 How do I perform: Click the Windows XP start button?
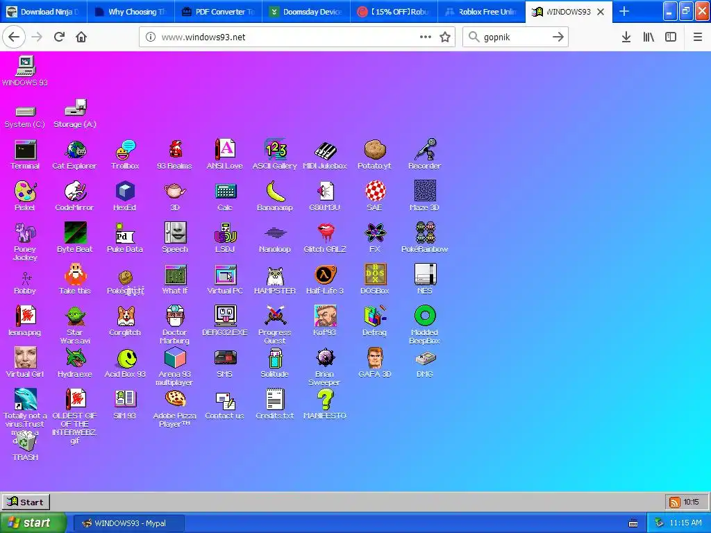click(33, 523)
